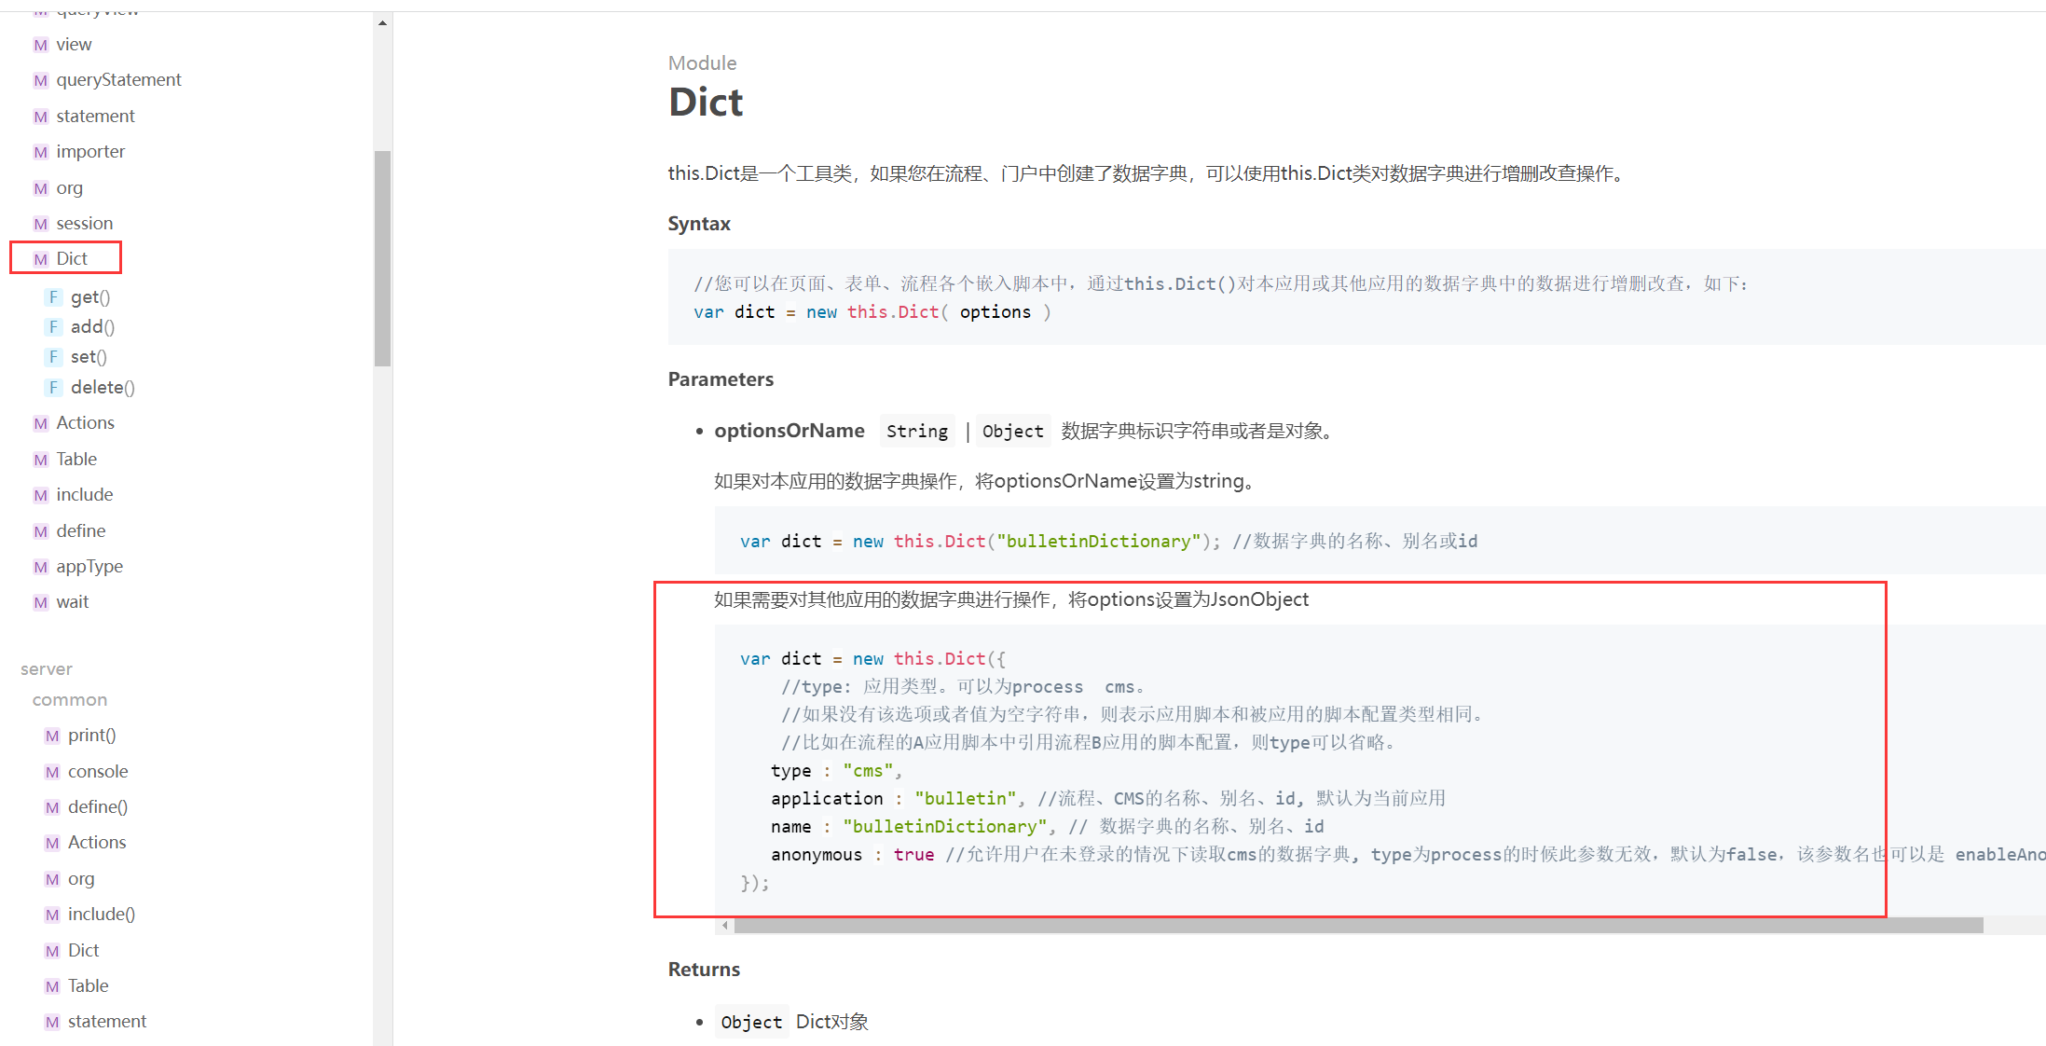Open server include() entry
2046x1046 pixels.
(101, 914)
